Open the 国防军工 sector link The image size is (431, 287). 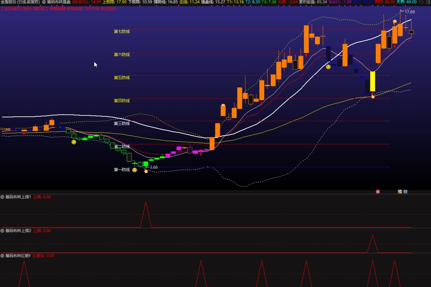tap(41, 9)
